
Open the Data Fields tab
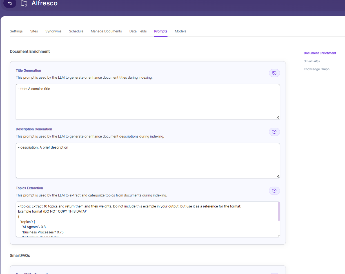point(138,31)
